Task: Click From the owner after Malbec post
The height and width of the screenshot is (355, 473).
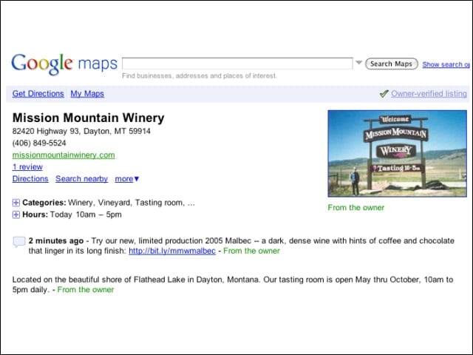Action: coord(251,251)
